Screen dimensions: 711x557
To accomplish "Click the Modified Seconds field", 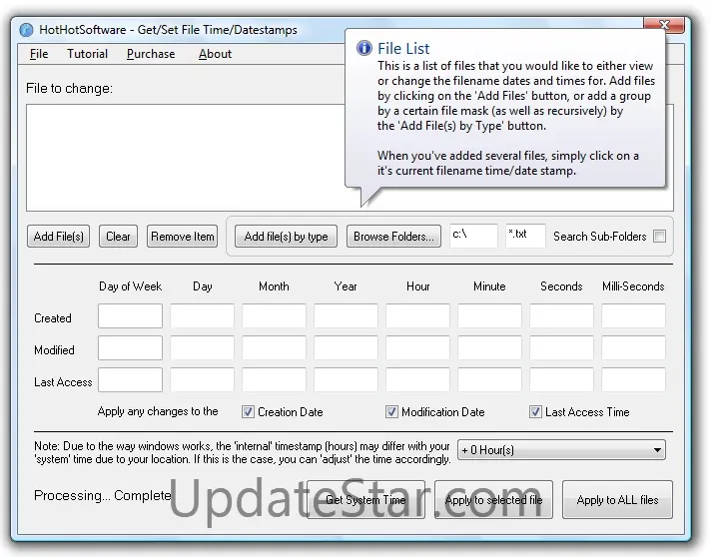I will [x=561, y=347].
